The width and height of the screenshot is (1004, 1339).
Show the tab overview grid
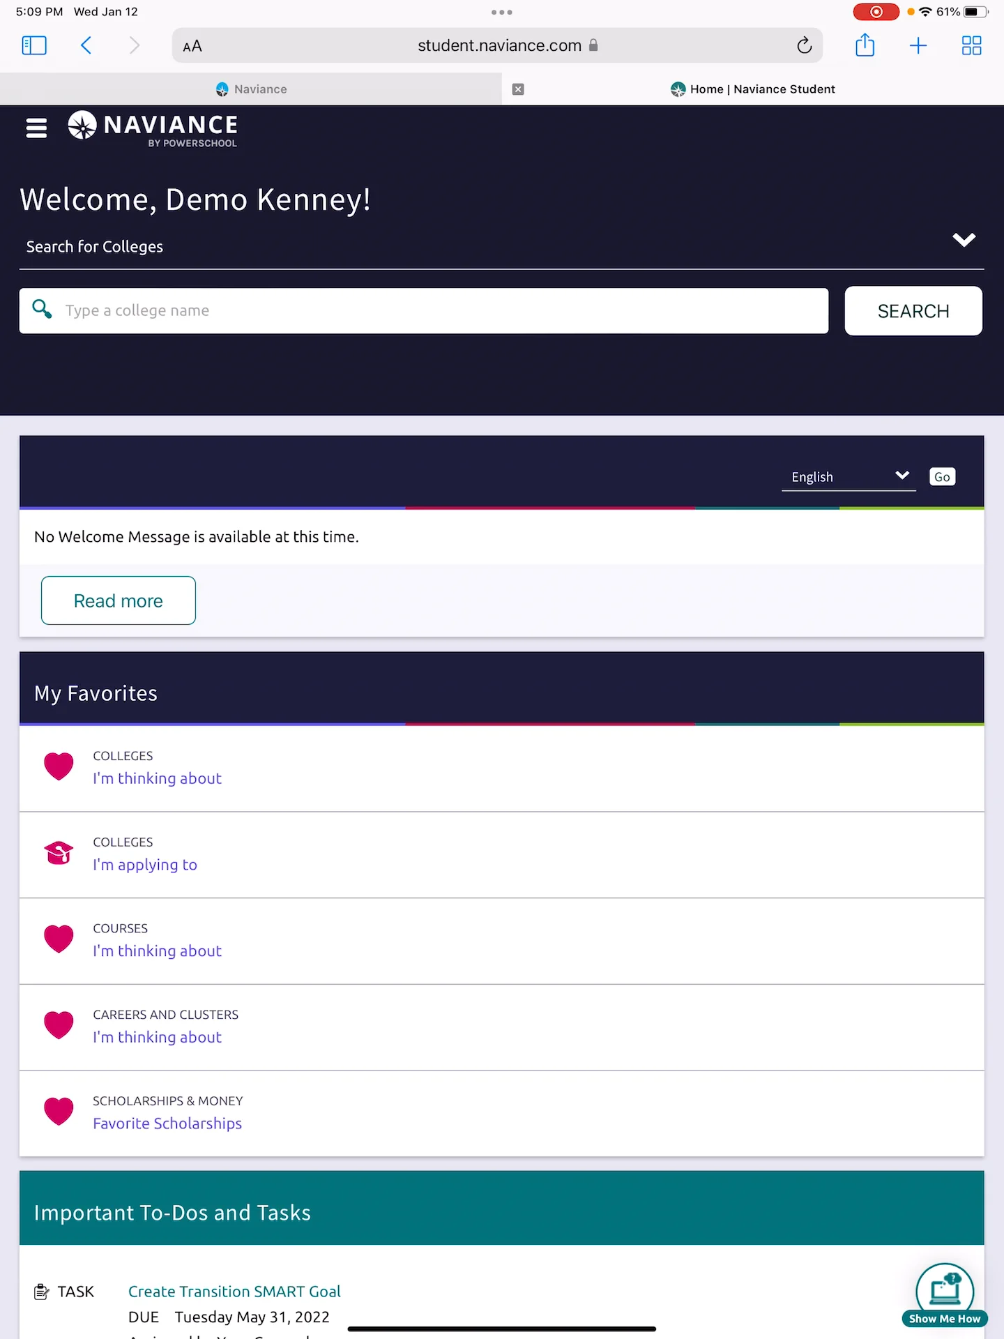click(x=971, y=45)
